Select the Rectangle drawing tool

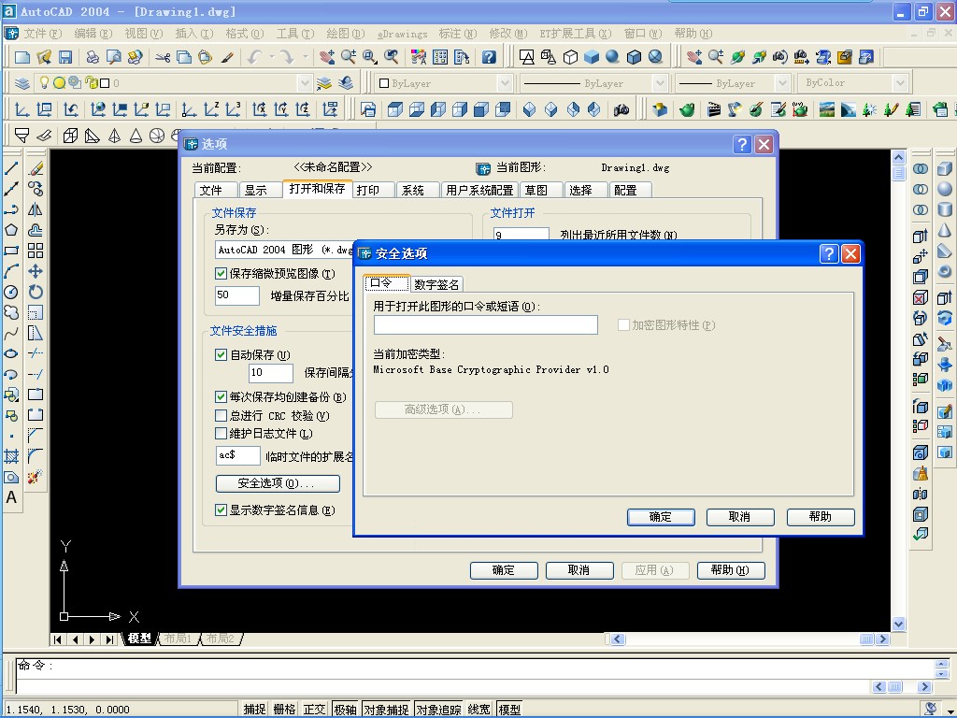click(x=11, y=251)
